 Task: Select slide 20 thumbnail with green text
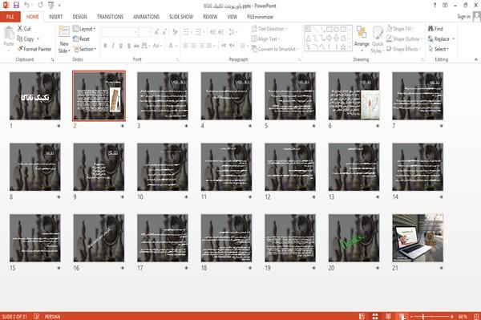[354, 237]
